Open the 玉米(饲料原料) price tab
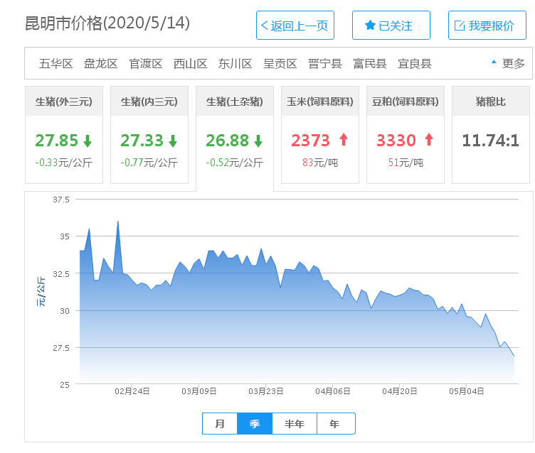 point(320,102)
